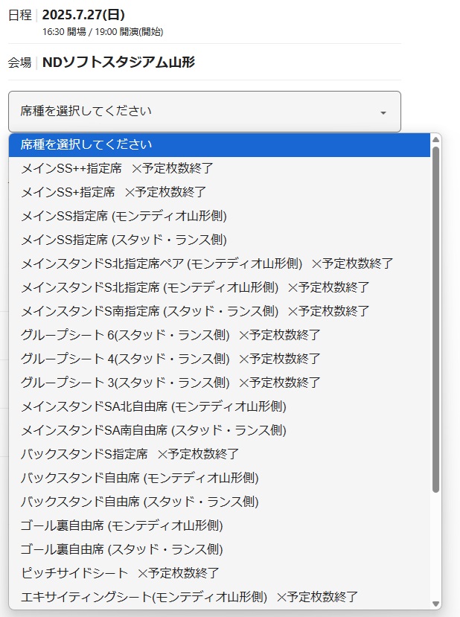The width and height of the screenshot is (460, 617).
Task: Select グループシート 6 option
Action: 219,335
